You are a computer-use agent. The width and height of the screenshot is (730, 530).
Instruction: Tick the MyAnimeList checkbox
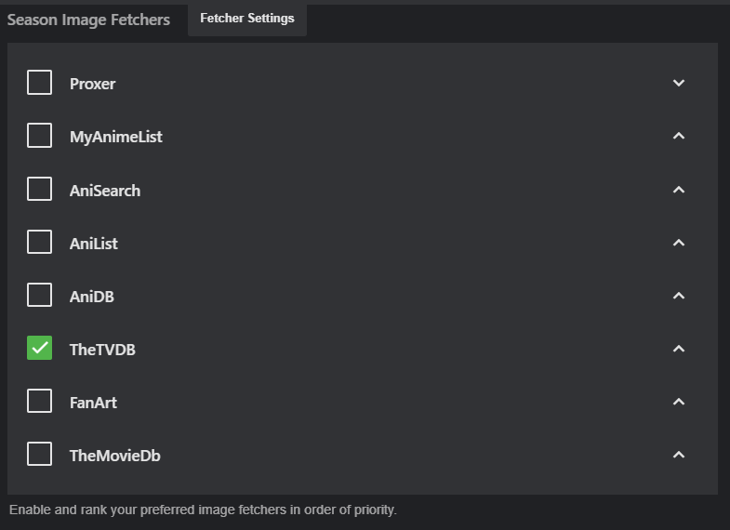click(x=39, y=136)
